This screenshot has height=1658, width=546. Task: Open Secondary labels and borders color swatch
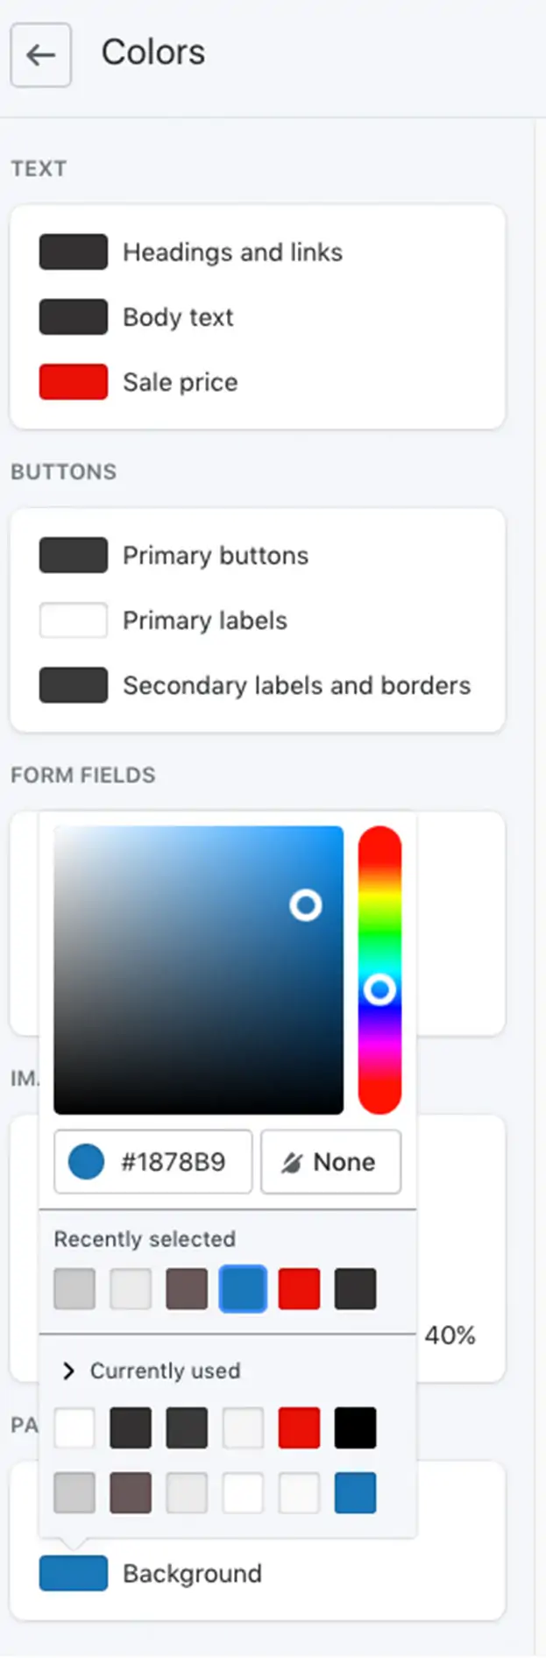coord(74,685)
